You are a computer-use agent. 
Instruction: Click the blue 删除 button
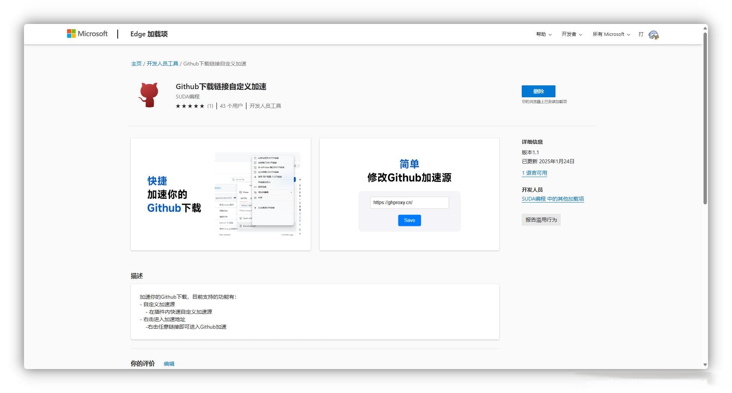pyautogui.click(x=538, y=91)
